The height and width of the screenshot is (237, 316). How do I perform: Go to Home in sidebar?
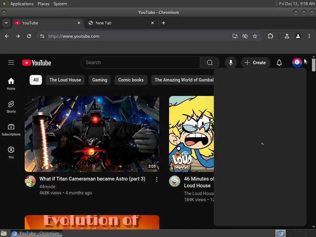point(11,84)
